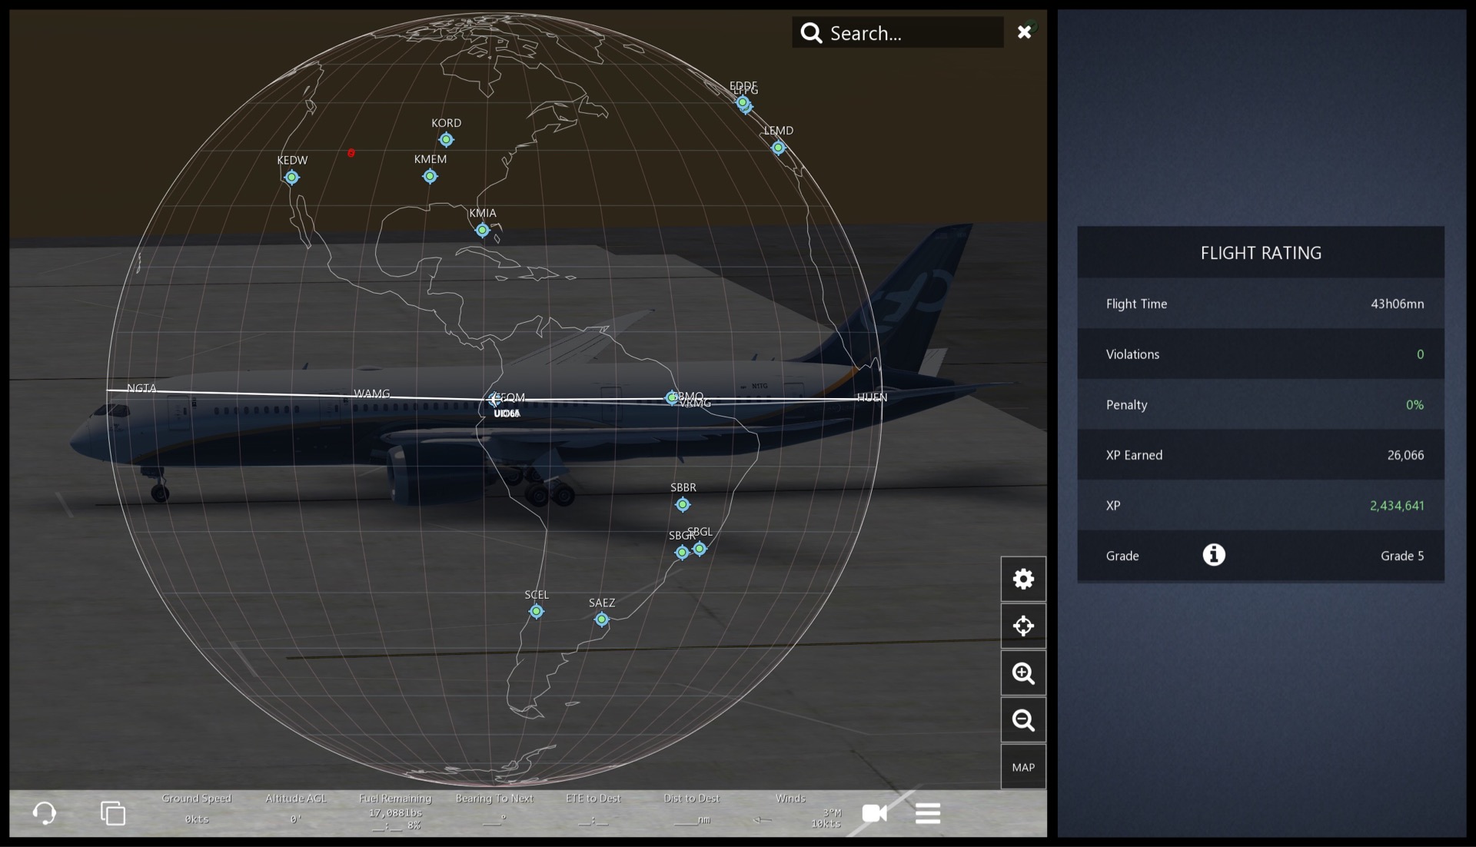The image size is (1476, 847).
Task: Zoom out of the globe map
Action: tap(1022, 720)
